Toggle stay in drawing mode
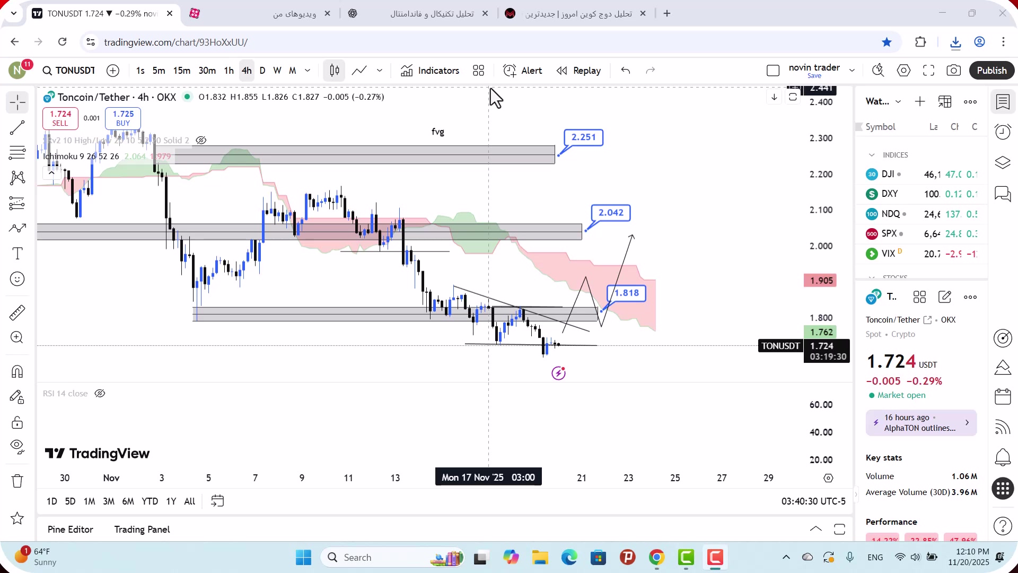The image size is (1018, 573). 17,397
